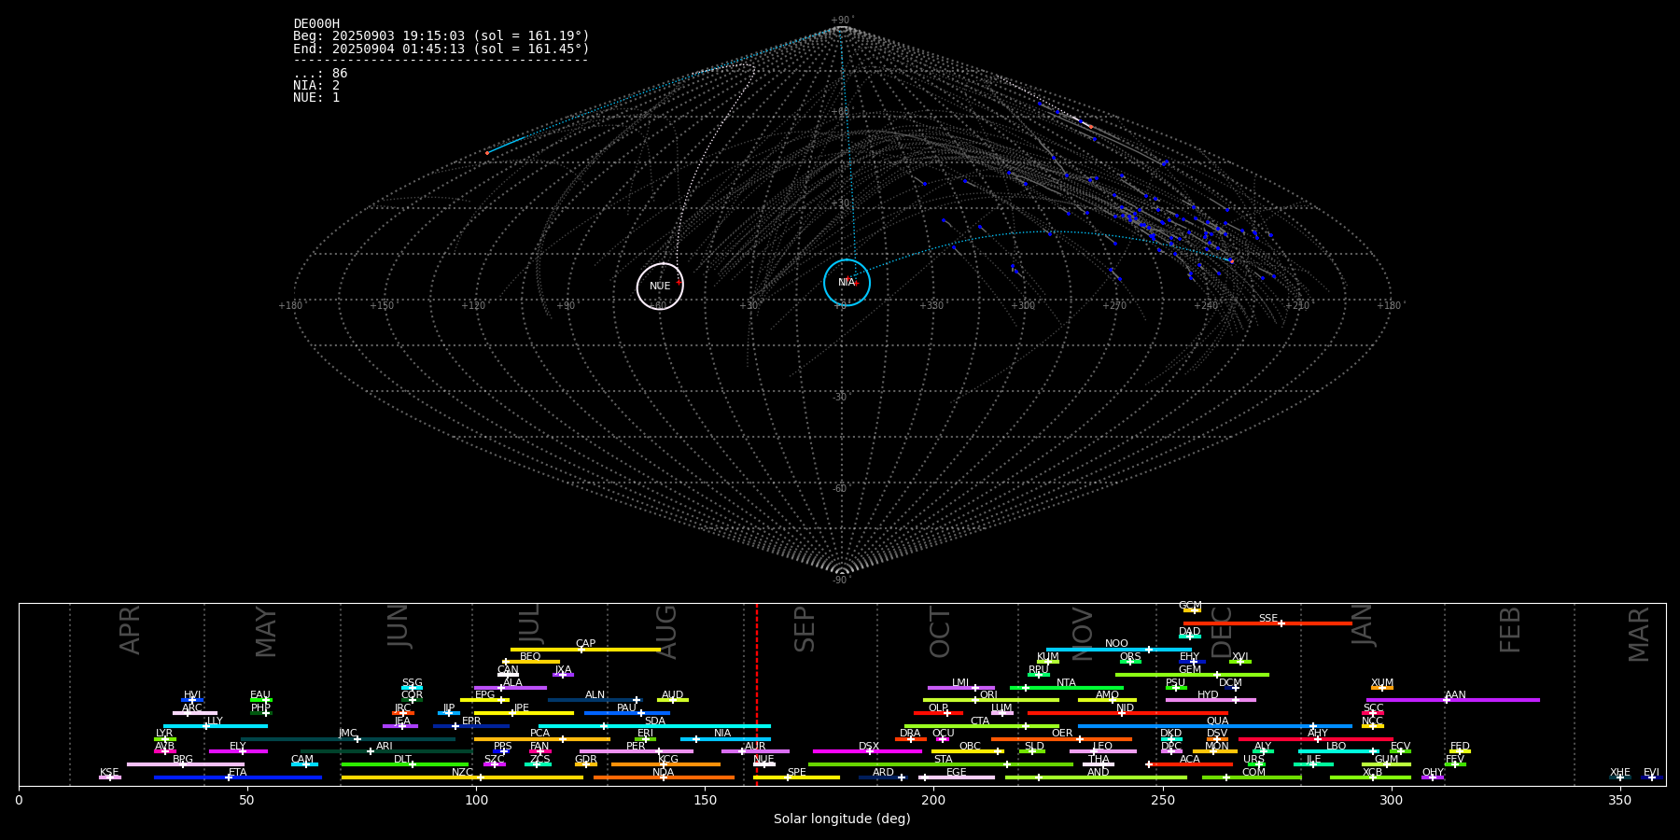Click the 'NIA: 2' count in the header

[x=316, y=85]
